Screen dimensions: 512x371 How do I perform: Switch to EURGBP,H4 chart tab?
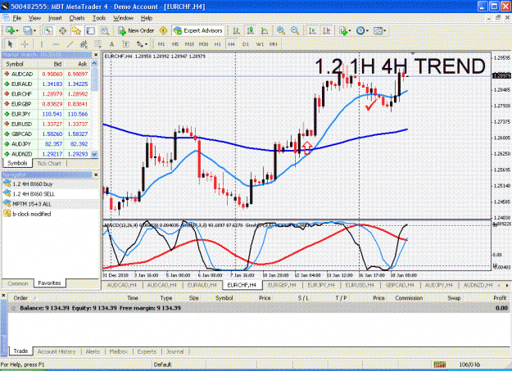coord(282,285)
